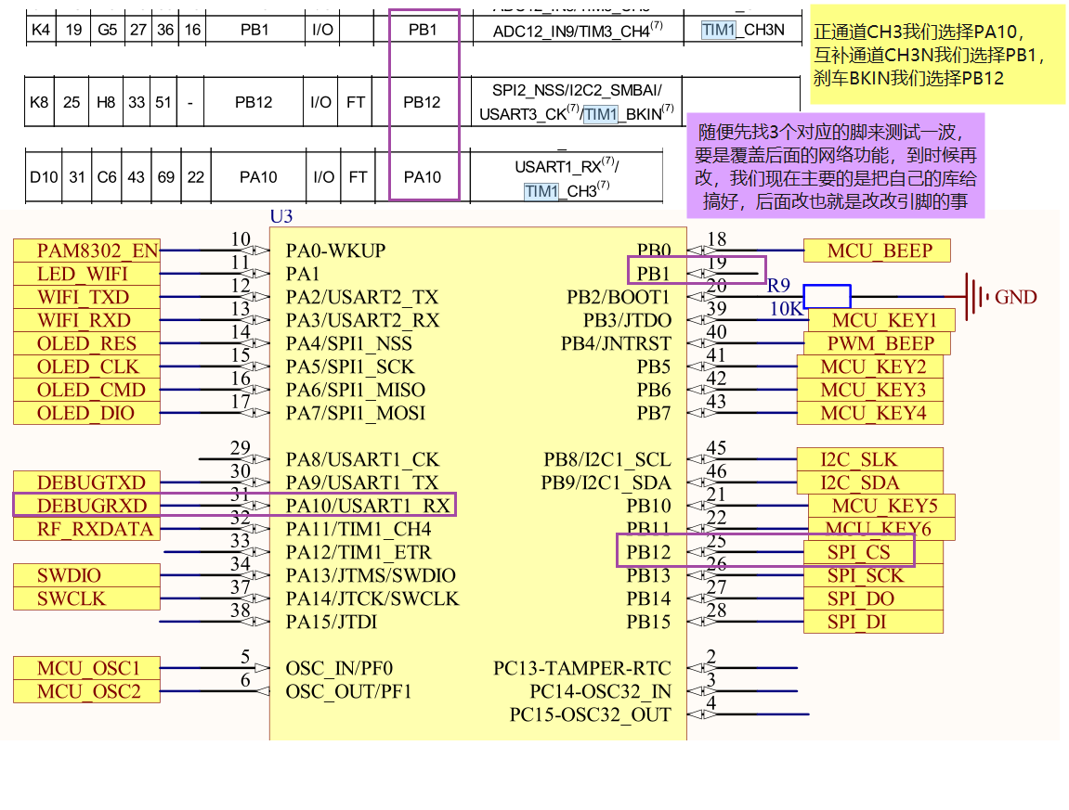This screenshot has width=1069, height=810.
Task: Click the WIFI_TXD net label
Action: [x=86, y=297]
